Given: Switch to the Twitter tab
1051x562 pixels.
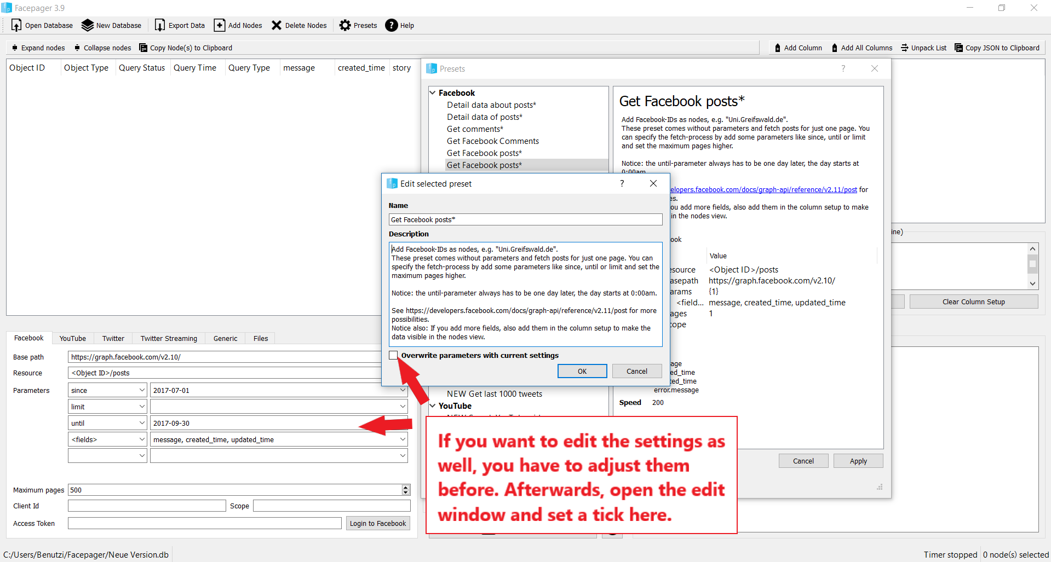Looking at the screenshot, I should tap(113, 339).
